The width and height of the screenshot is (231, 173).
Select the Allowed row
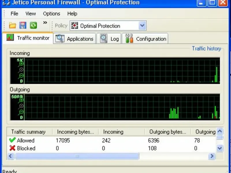coord(111,140)
